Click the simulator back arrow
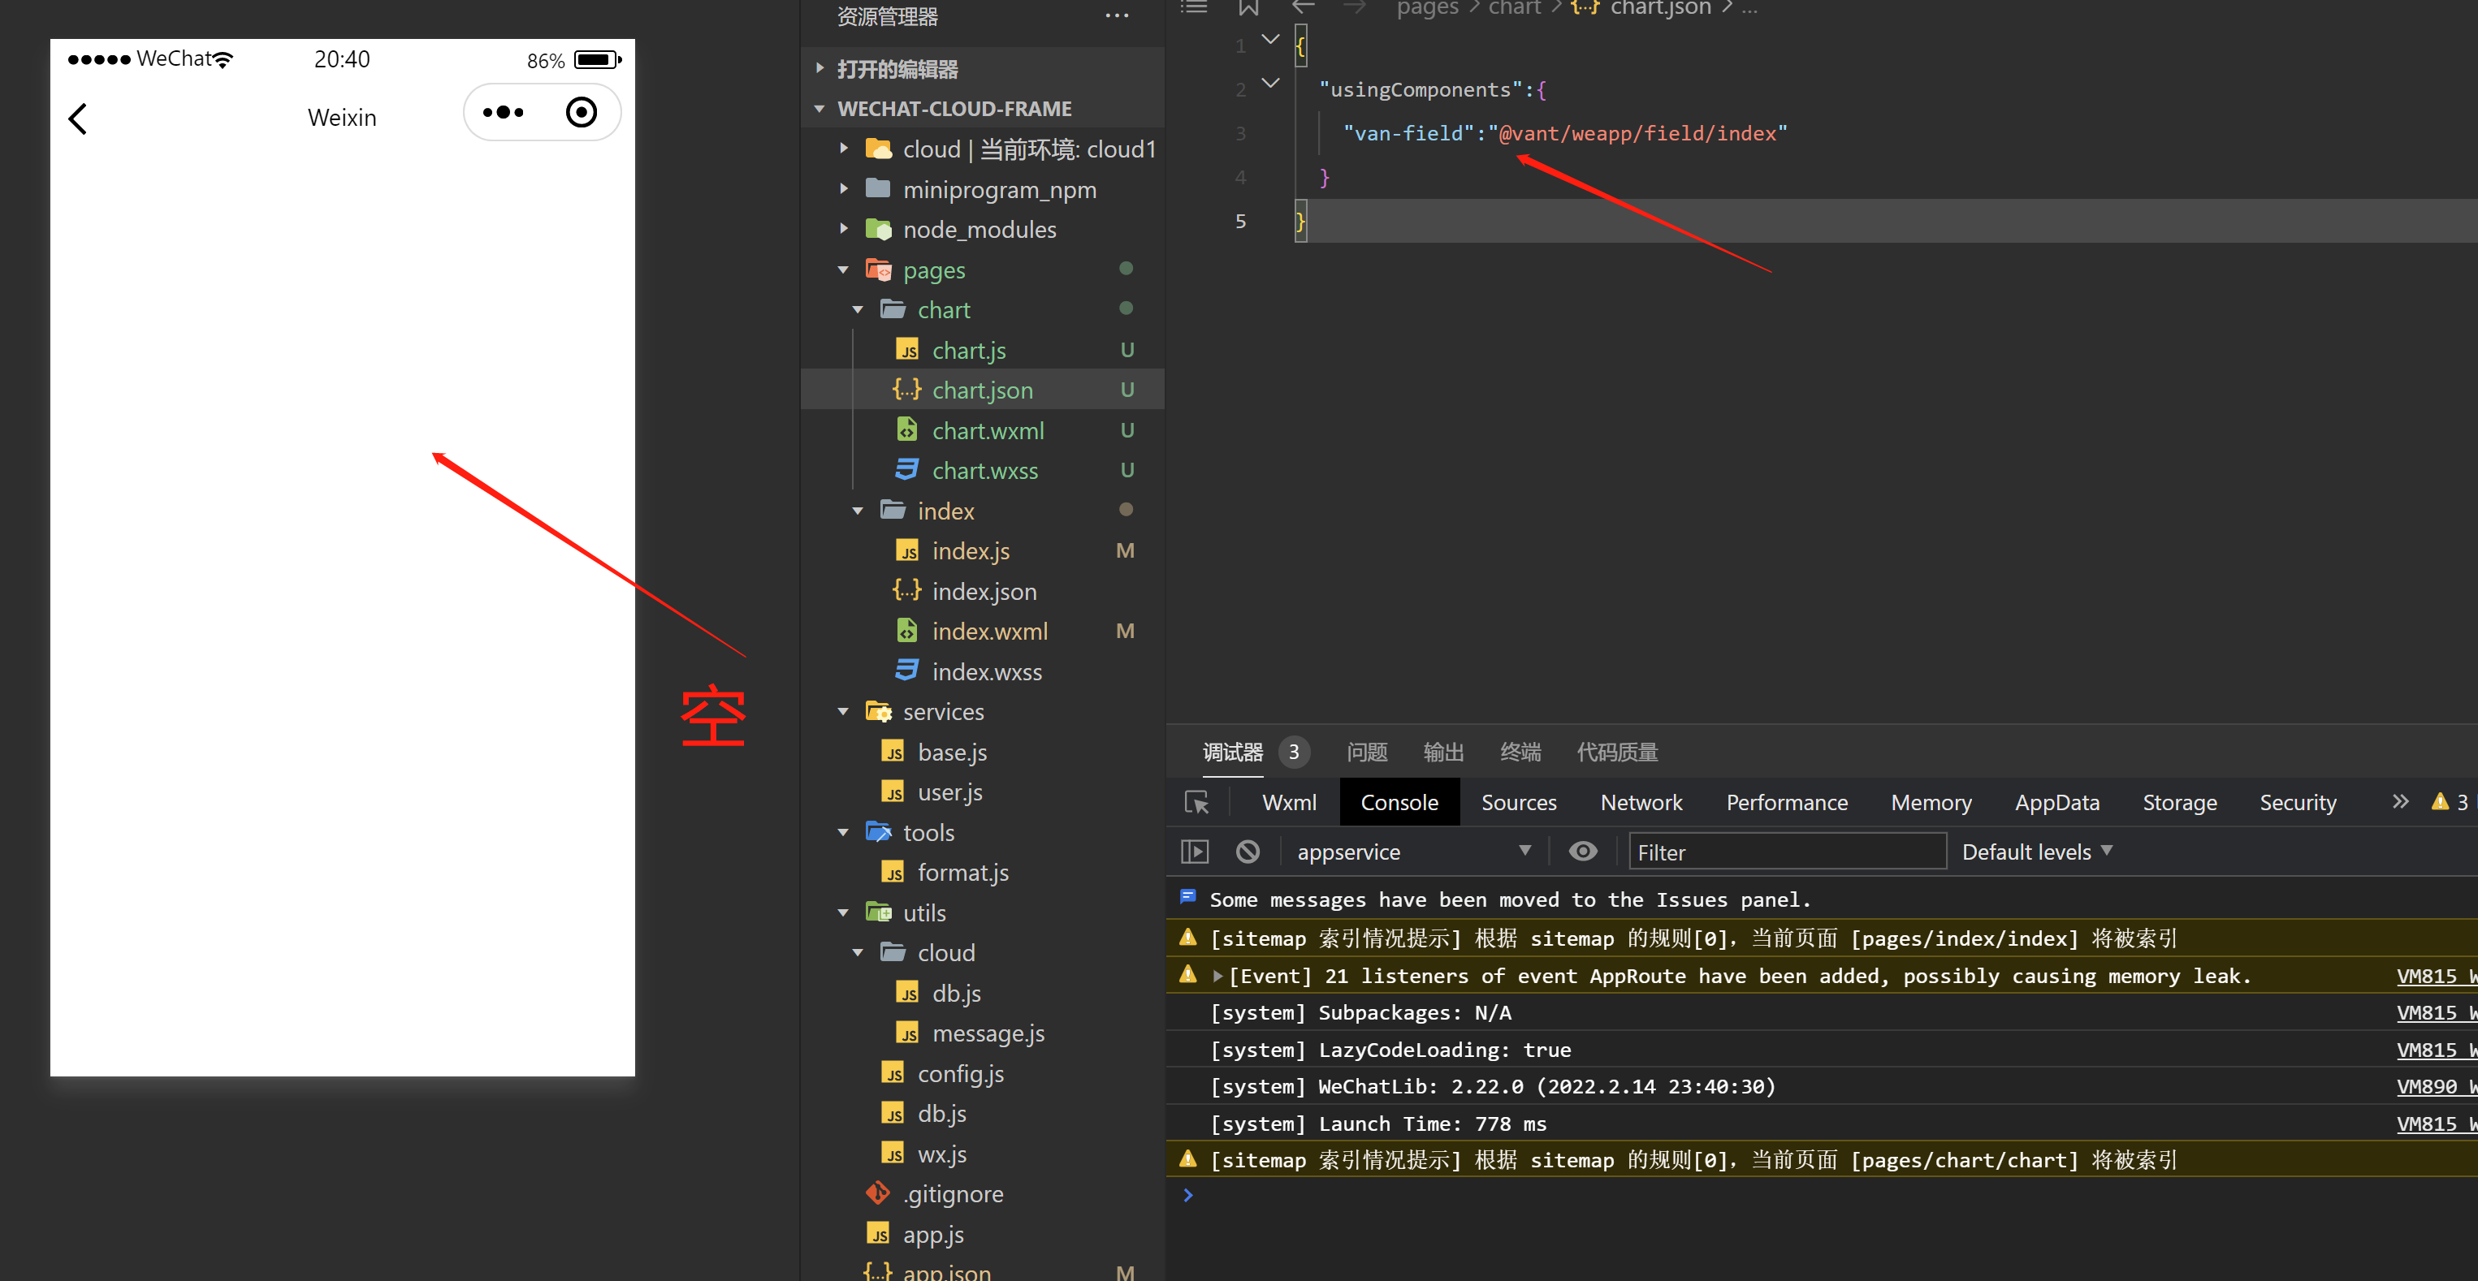 coord(78,119)
